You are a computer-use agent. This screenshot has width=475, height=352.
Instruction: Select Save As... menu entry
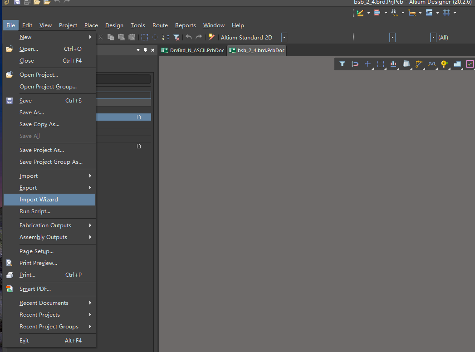[x=49, y=112]
